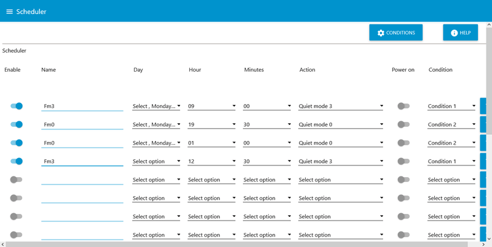Click the 'Action' column header
This screenshot has height=247, width=492.
tap(307, 70)
